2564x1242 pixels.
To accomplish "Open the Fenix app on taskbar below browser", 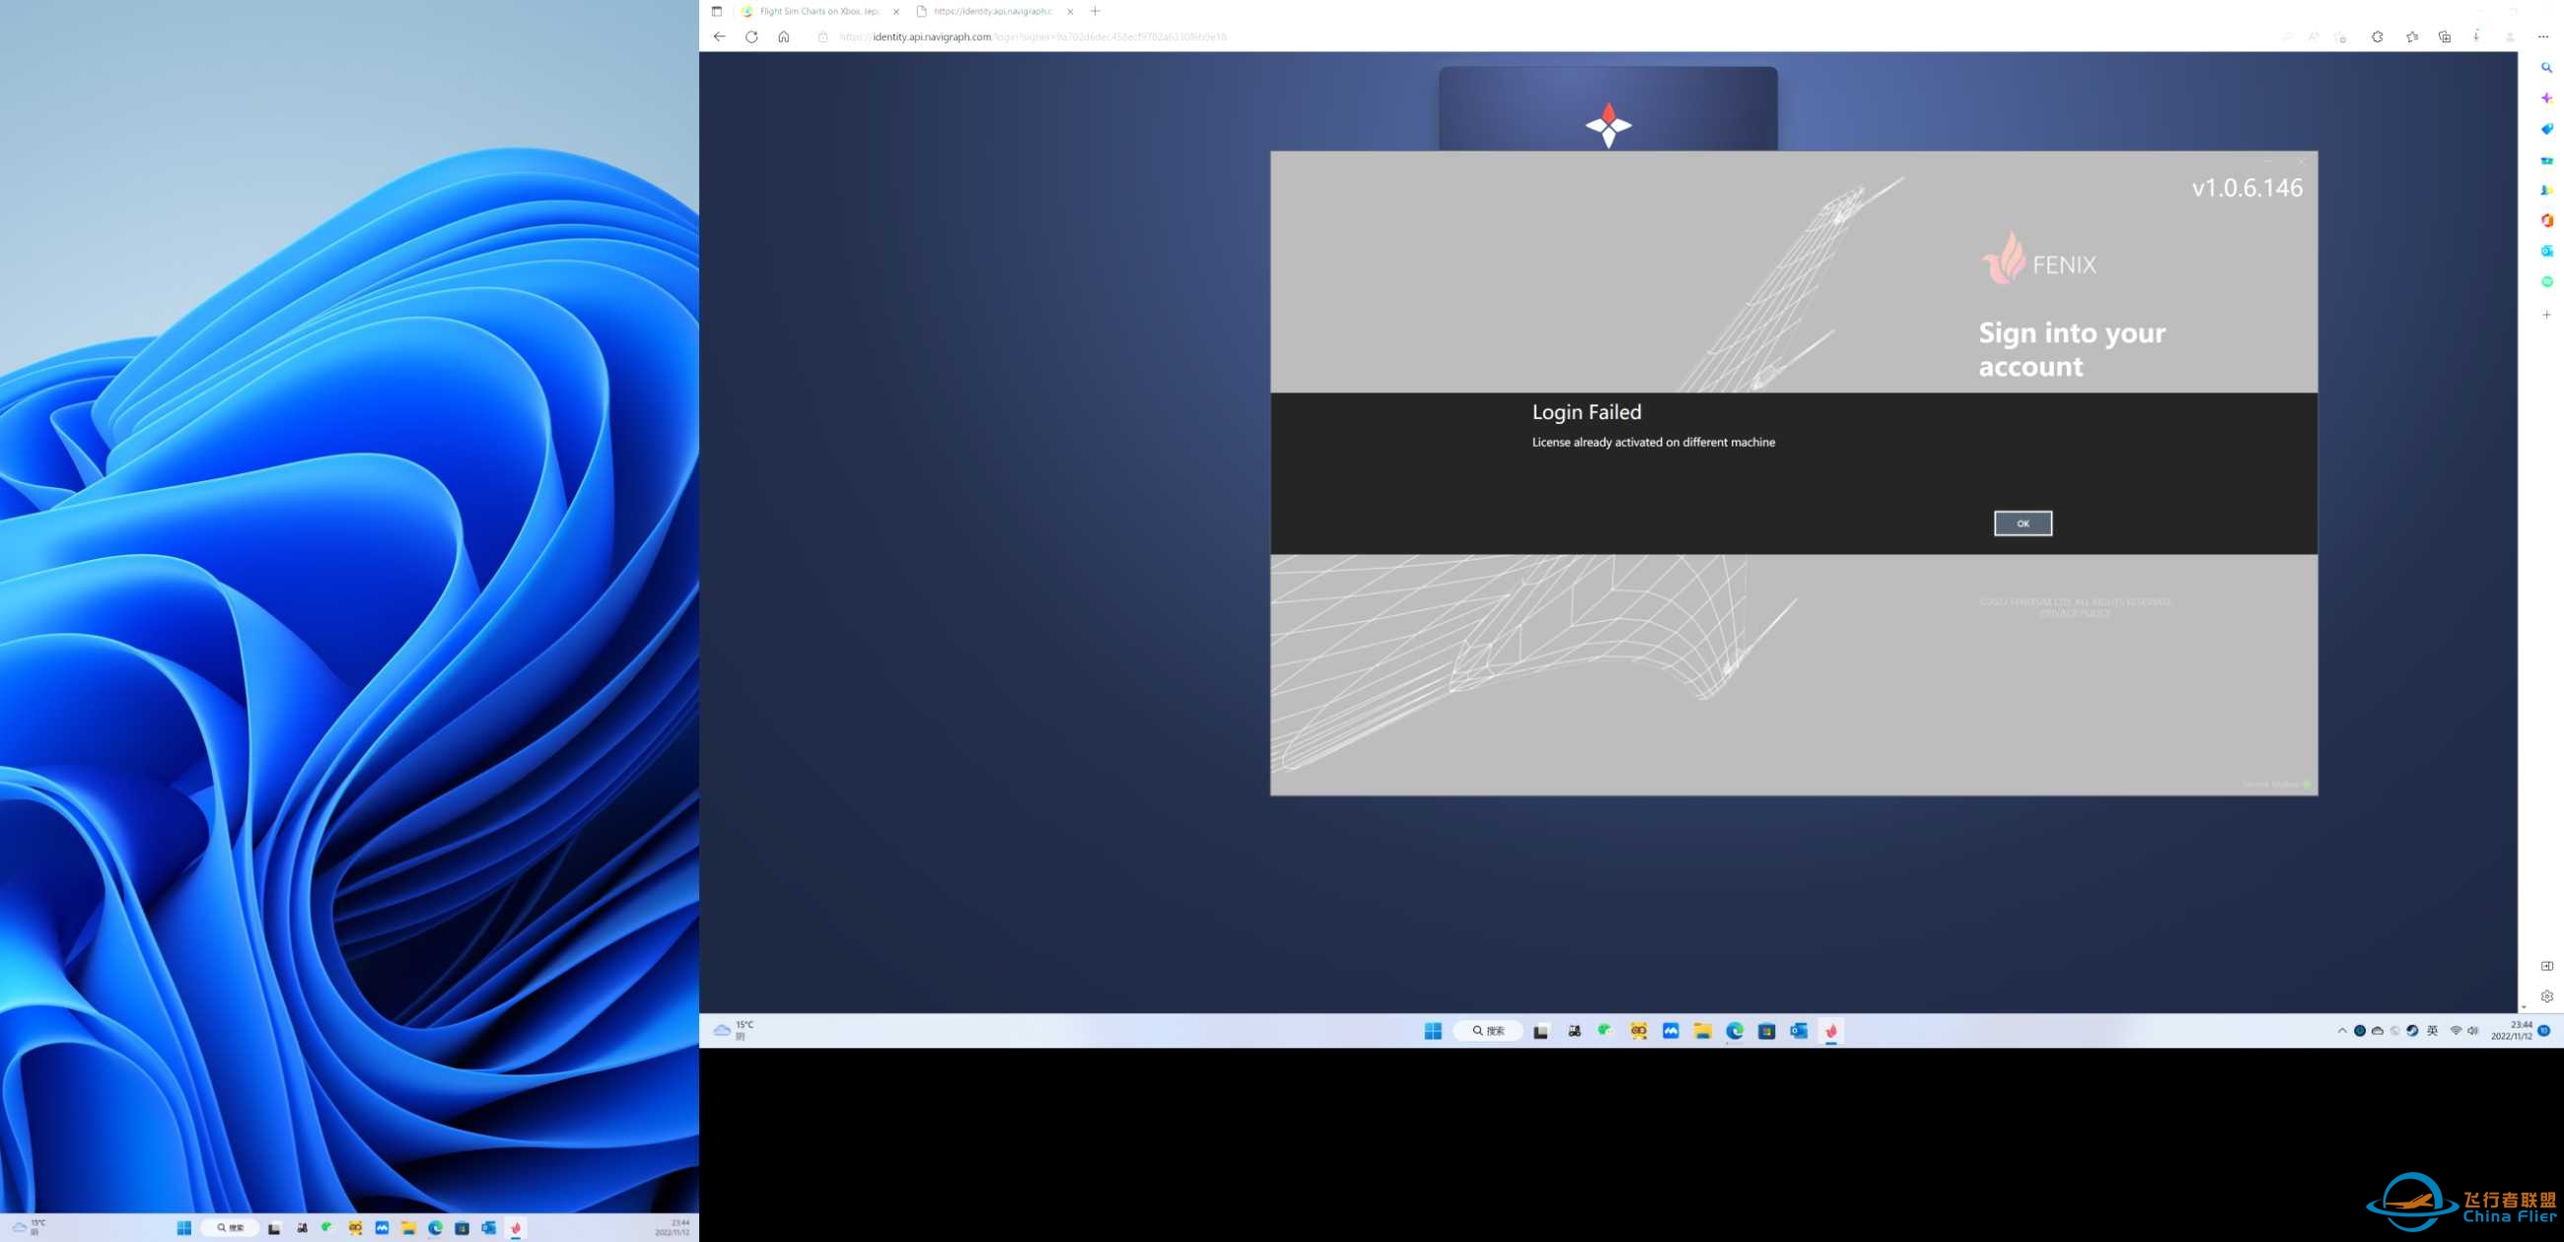I will pos(1831,1031).
